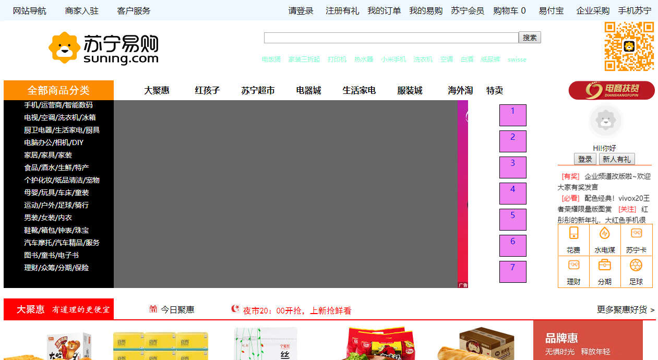The image size is (658, 360).
Task: Select banner slide indicator 6
Action: click(x=513, y=246)
